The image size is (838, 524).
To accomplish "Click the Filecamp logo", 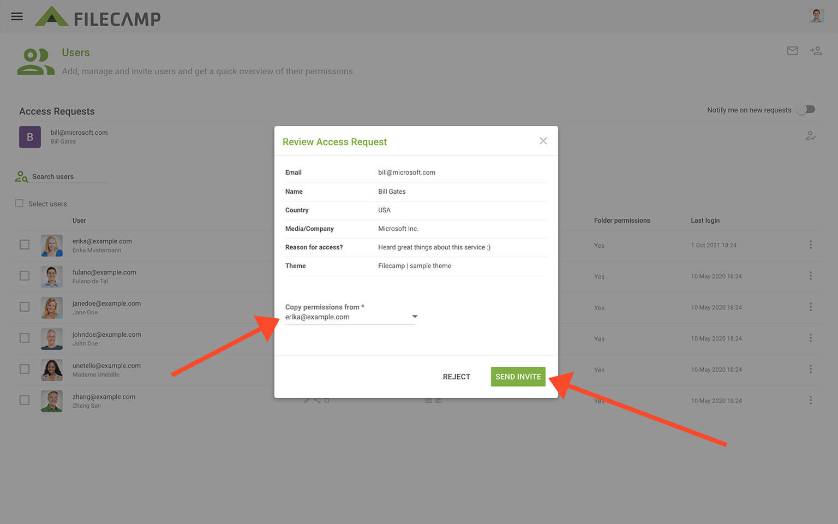I will click(x=98, y=17).
